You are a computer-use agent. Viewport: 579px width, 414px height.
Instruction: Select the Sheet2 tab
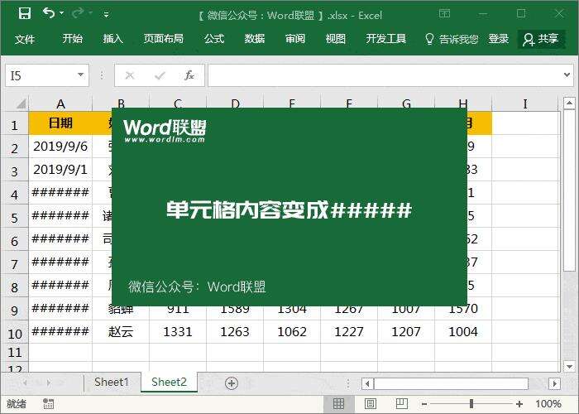(169, 382)
